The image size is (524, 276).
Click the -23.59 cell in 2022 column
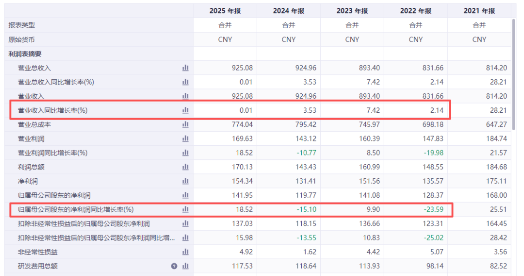(433, 209)
